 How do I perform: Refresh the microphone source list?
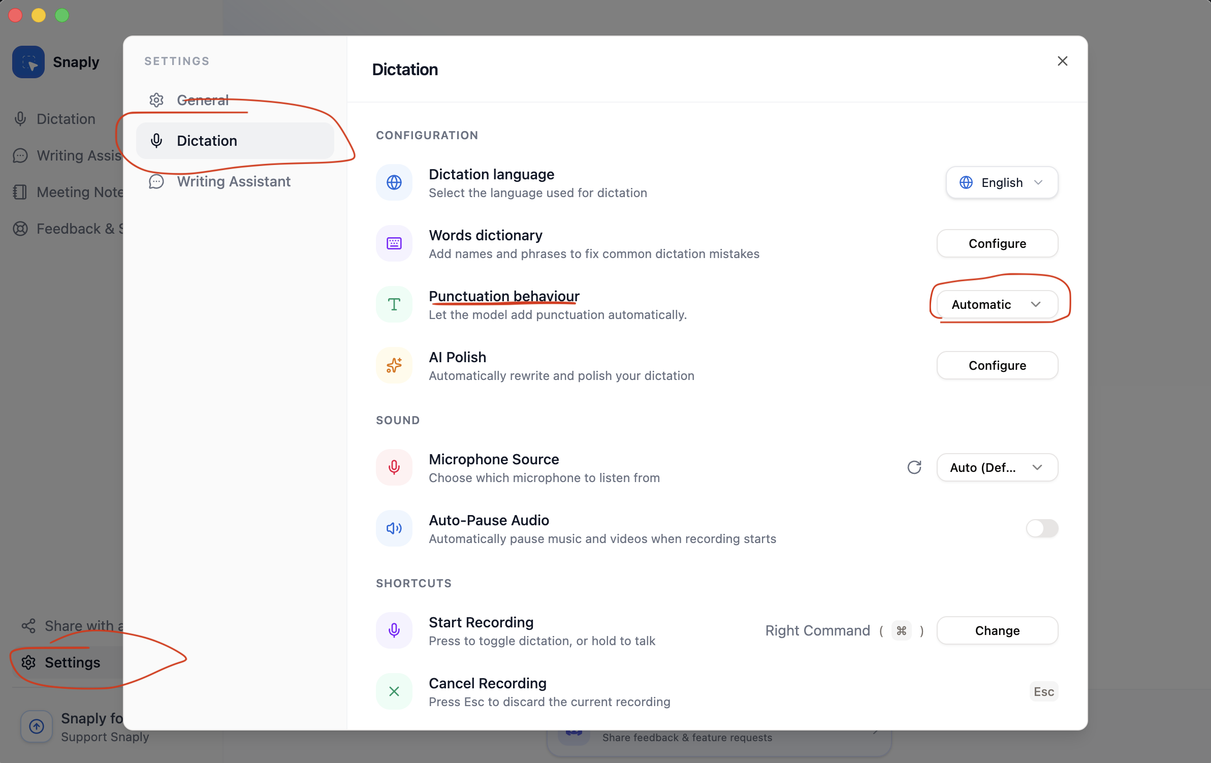[x=914, y=467]
